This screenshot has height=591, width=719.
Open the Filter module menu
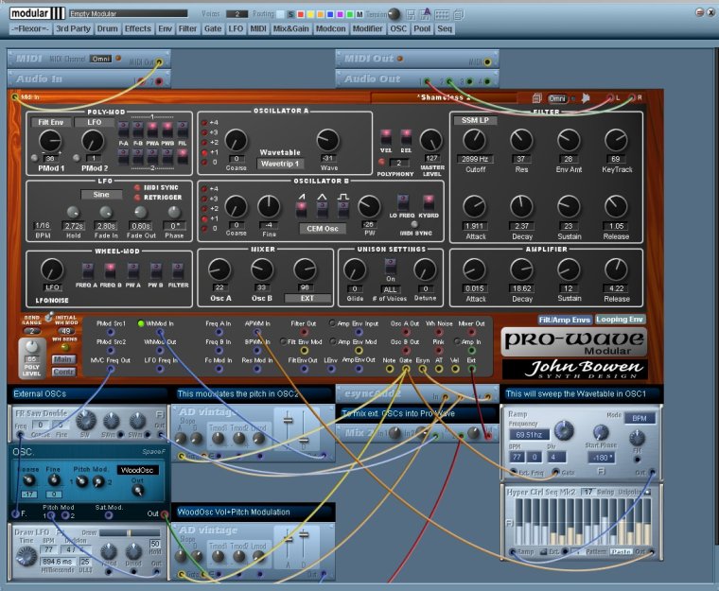(187, 28)
